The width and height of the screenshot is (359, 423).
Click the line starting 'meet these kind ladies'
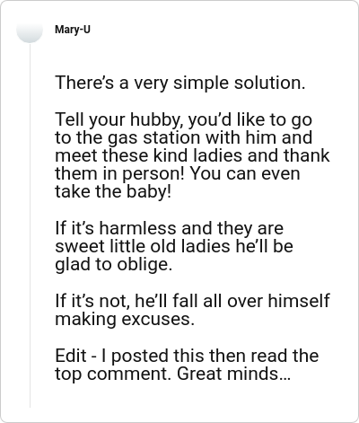click(192, 156)
